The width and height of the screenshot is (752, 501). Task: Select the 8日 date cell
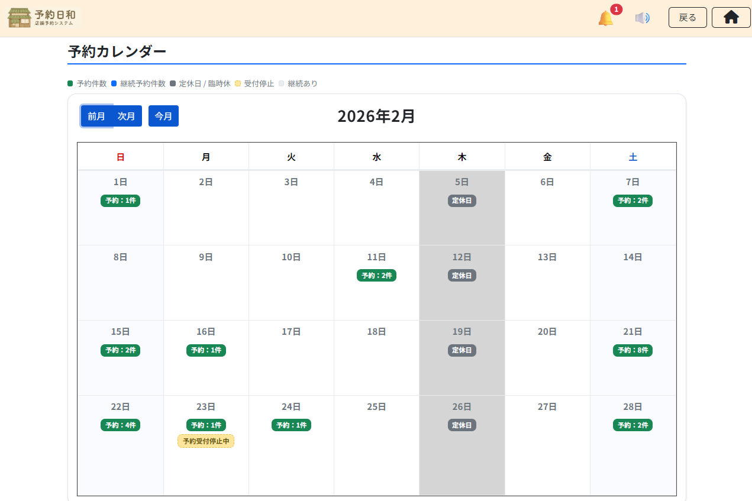coord(121,283)
